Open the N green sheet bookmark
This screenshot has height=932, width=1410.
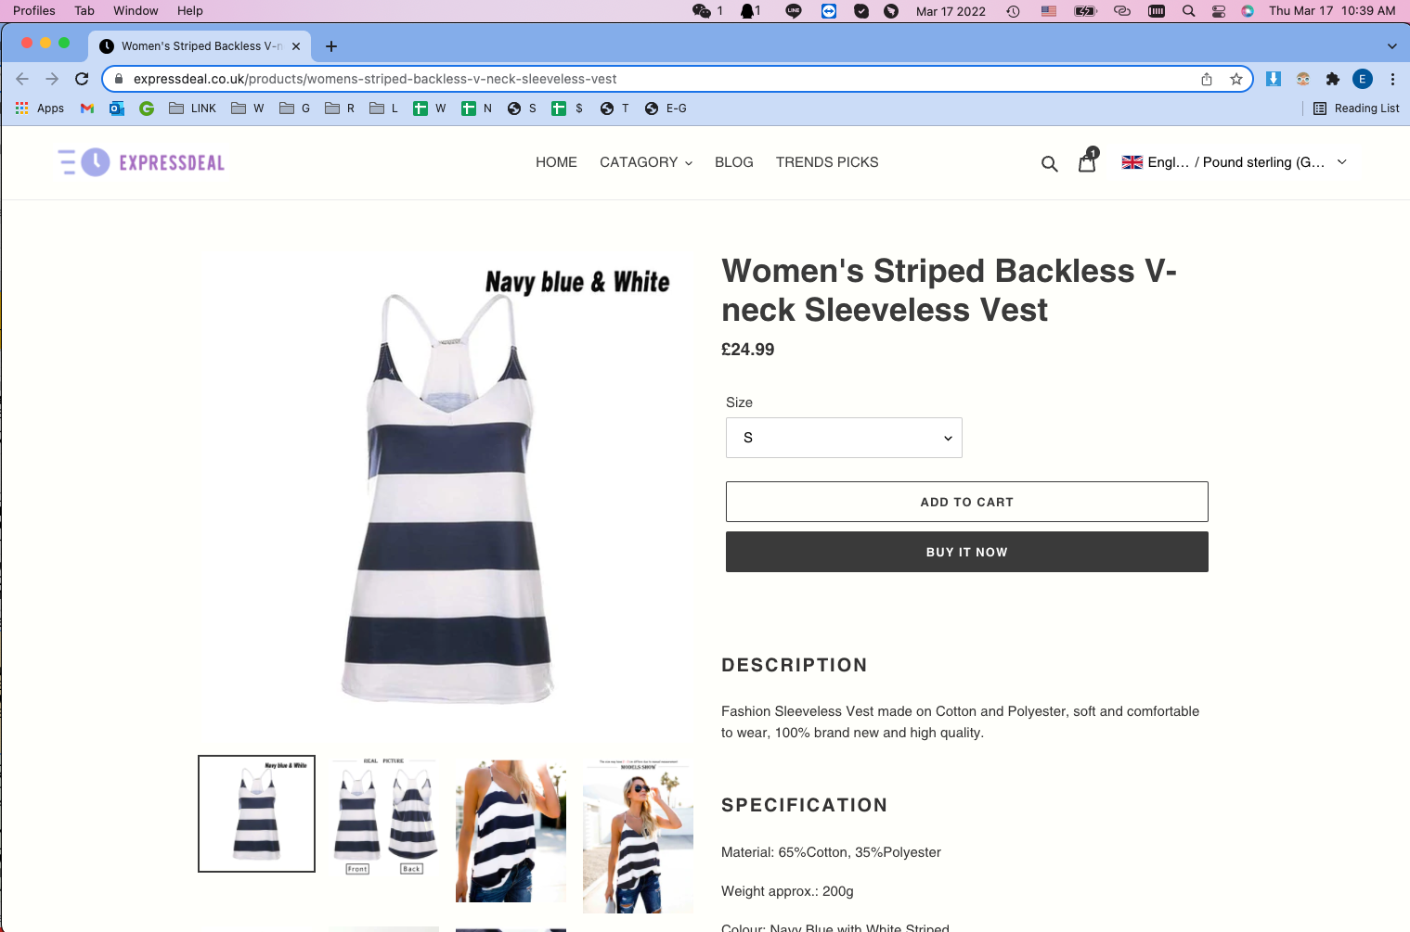tap(477, 109)
